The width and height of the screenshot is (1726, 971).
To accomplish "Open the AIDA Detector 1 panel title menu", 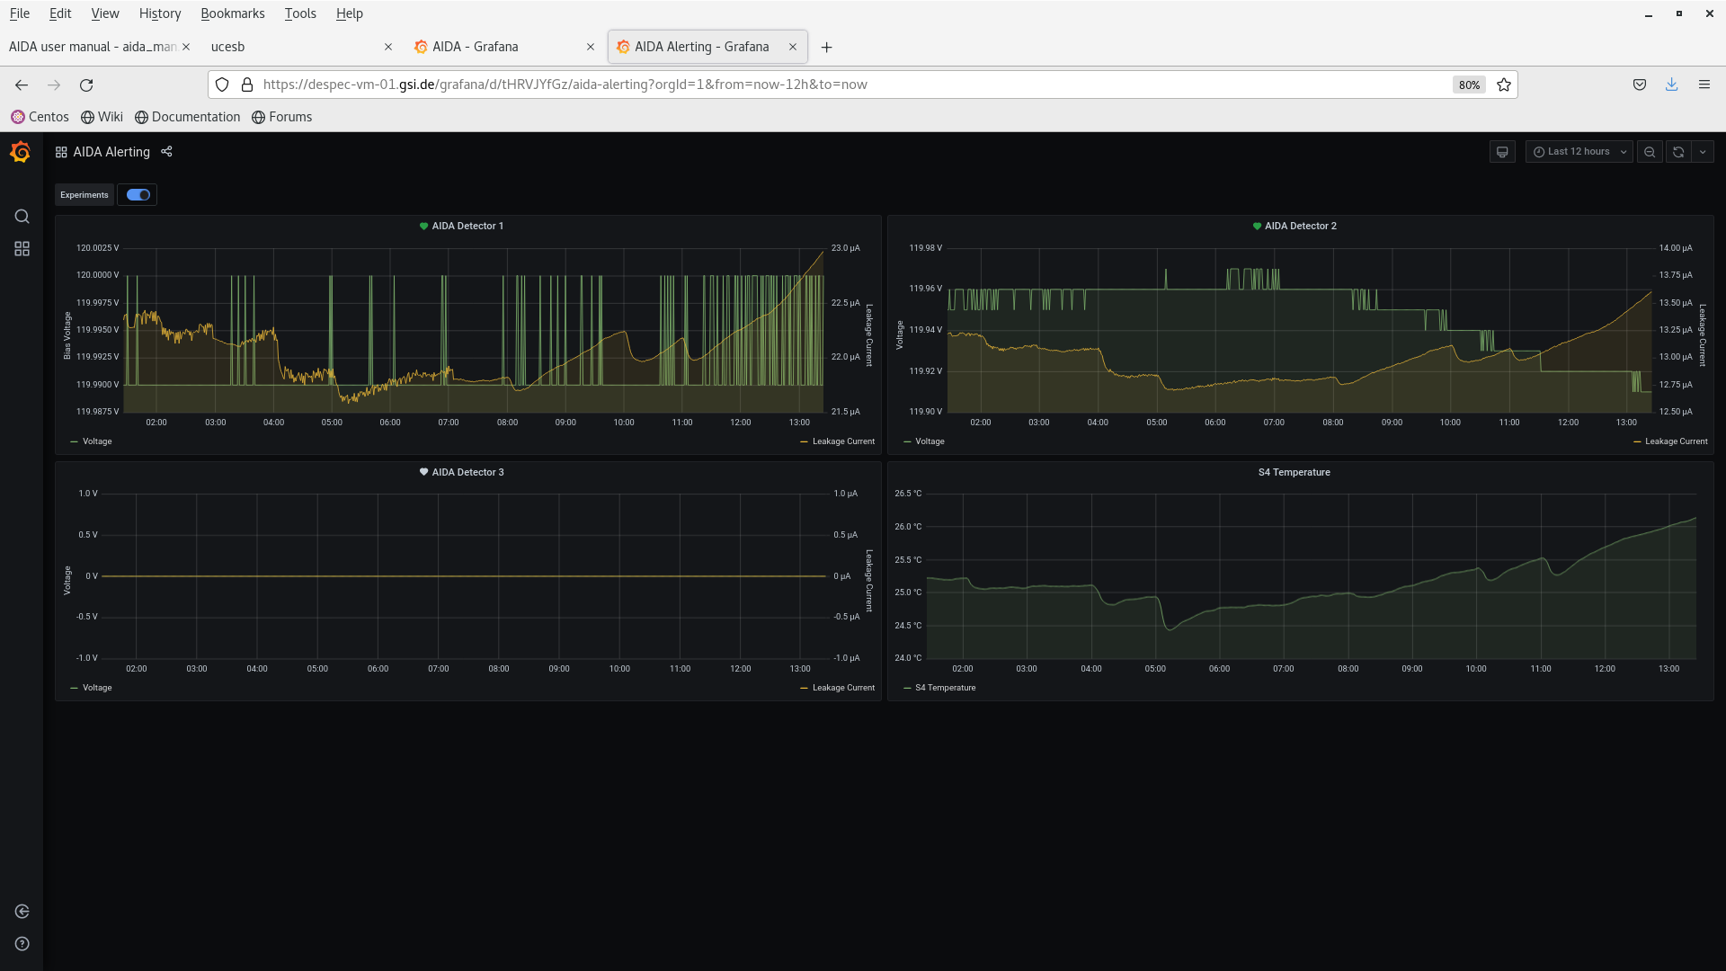I will pos(467,227).
